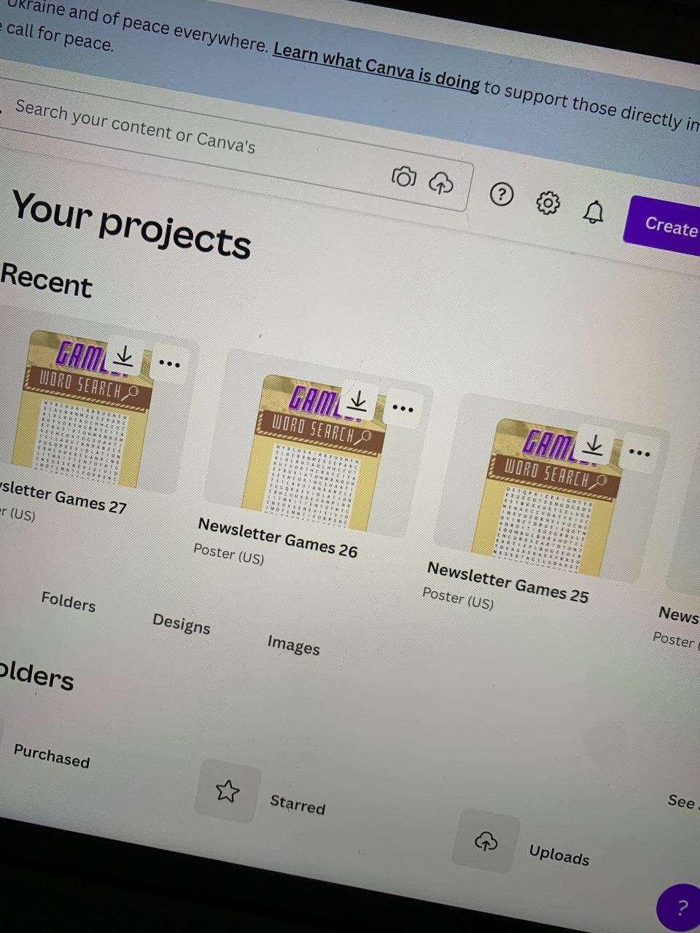The width and height of the screenshot is (700, 933).
Task: Open the notifications bell icon
Action: [x=594, y=212]
